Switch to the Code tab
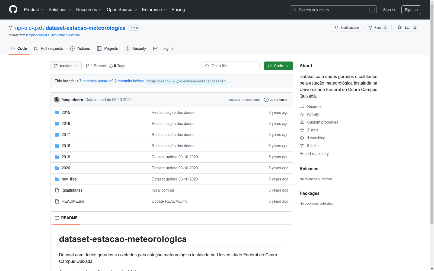 pyautogui.click(x=19, y=49)
